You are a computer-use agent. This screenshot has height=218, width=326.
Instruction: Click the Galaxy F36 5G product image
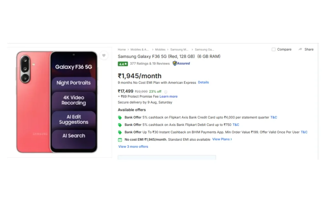point(57,102)
